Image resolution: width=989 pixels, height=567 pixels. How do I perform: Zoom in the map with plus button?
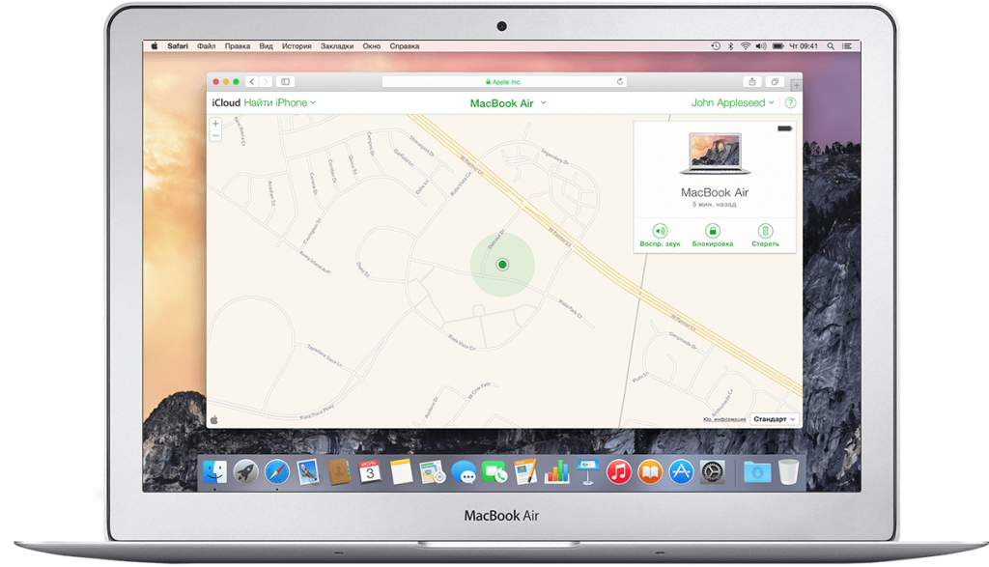point(215,124)
